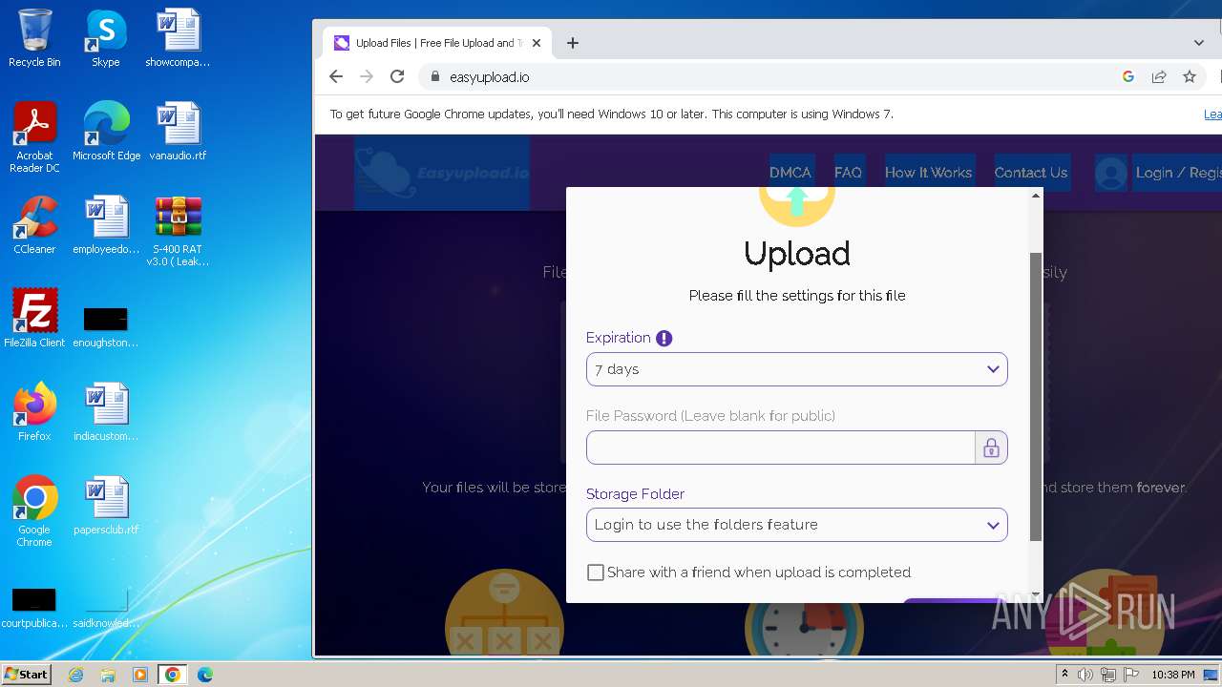Bookmark this page with the star icon
Viewport: 1222px width, 687px height.
tap(1190, 76)
